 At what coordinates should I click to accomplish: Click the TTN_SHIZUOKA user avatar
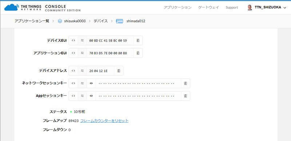coord(250,8)
